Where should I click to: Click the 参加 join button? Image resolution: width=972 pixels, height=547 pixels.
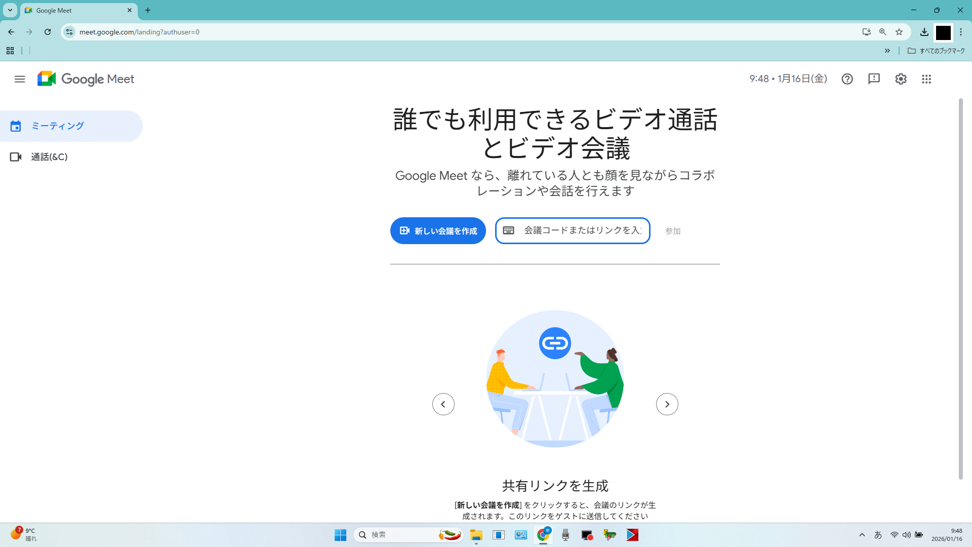point(672,231)
